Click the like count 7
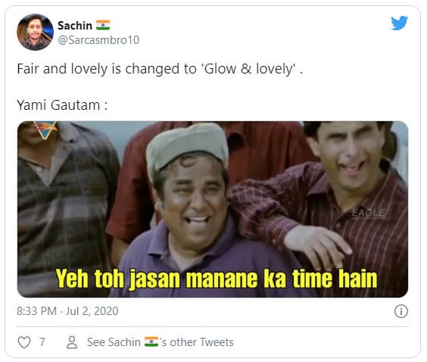Screen dimensions: 427x362 [42, 342]
